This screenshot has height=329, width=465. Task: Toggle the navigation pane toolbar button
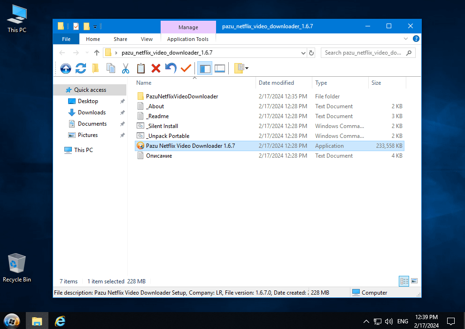click(205, 68)
